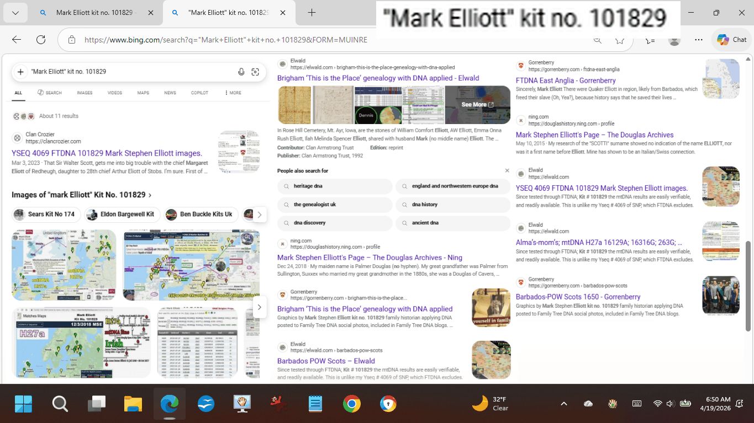The height and width of the screenshot is (423, 754).
Task: Open Copilot Chat in the Edge toolbar
Action: 732,40
